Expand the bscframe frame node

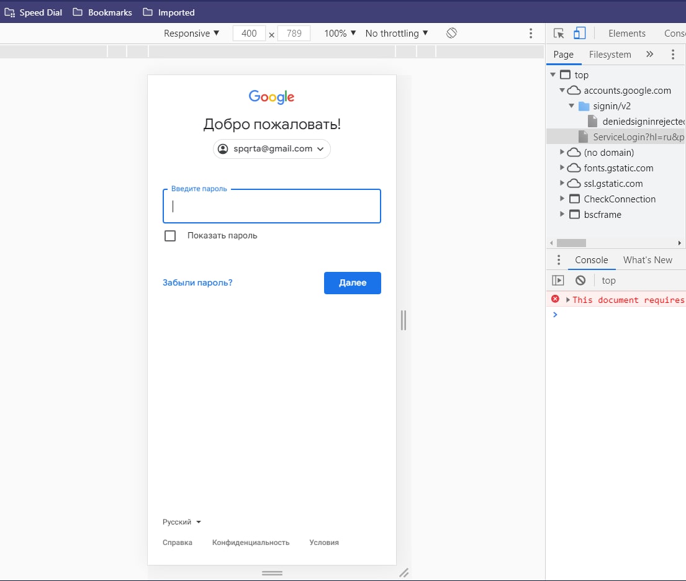pos(562,214)
